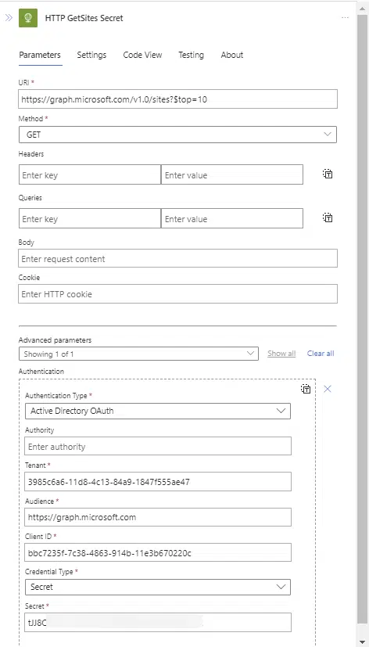
Task: Collapse the panel using double chevron icon
Action: (x=9, y=18)
